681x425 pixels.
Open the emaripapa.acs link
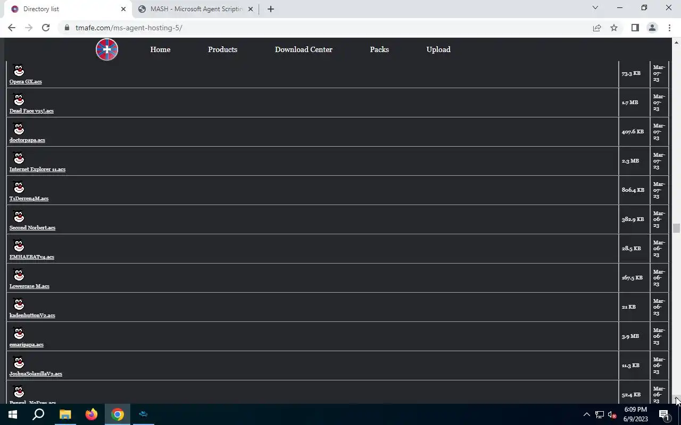coord(27,345)
